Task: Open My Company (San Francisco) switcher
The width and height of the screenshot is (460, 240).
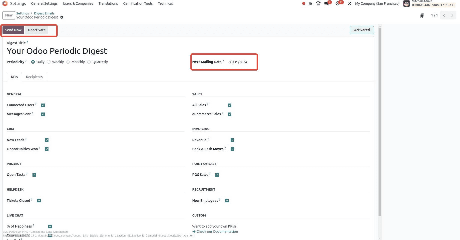Action: click(377, 3)
